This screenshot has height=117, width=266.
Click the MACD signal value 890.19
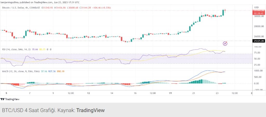point(61,71)
